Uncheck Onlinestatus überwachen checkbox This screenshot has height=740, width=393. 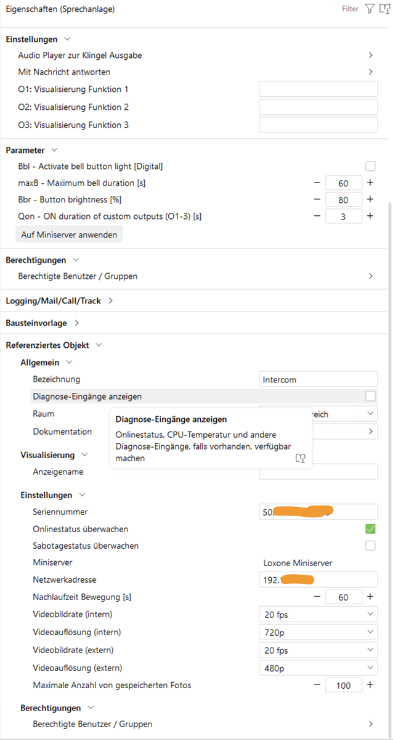coord(370,529)
